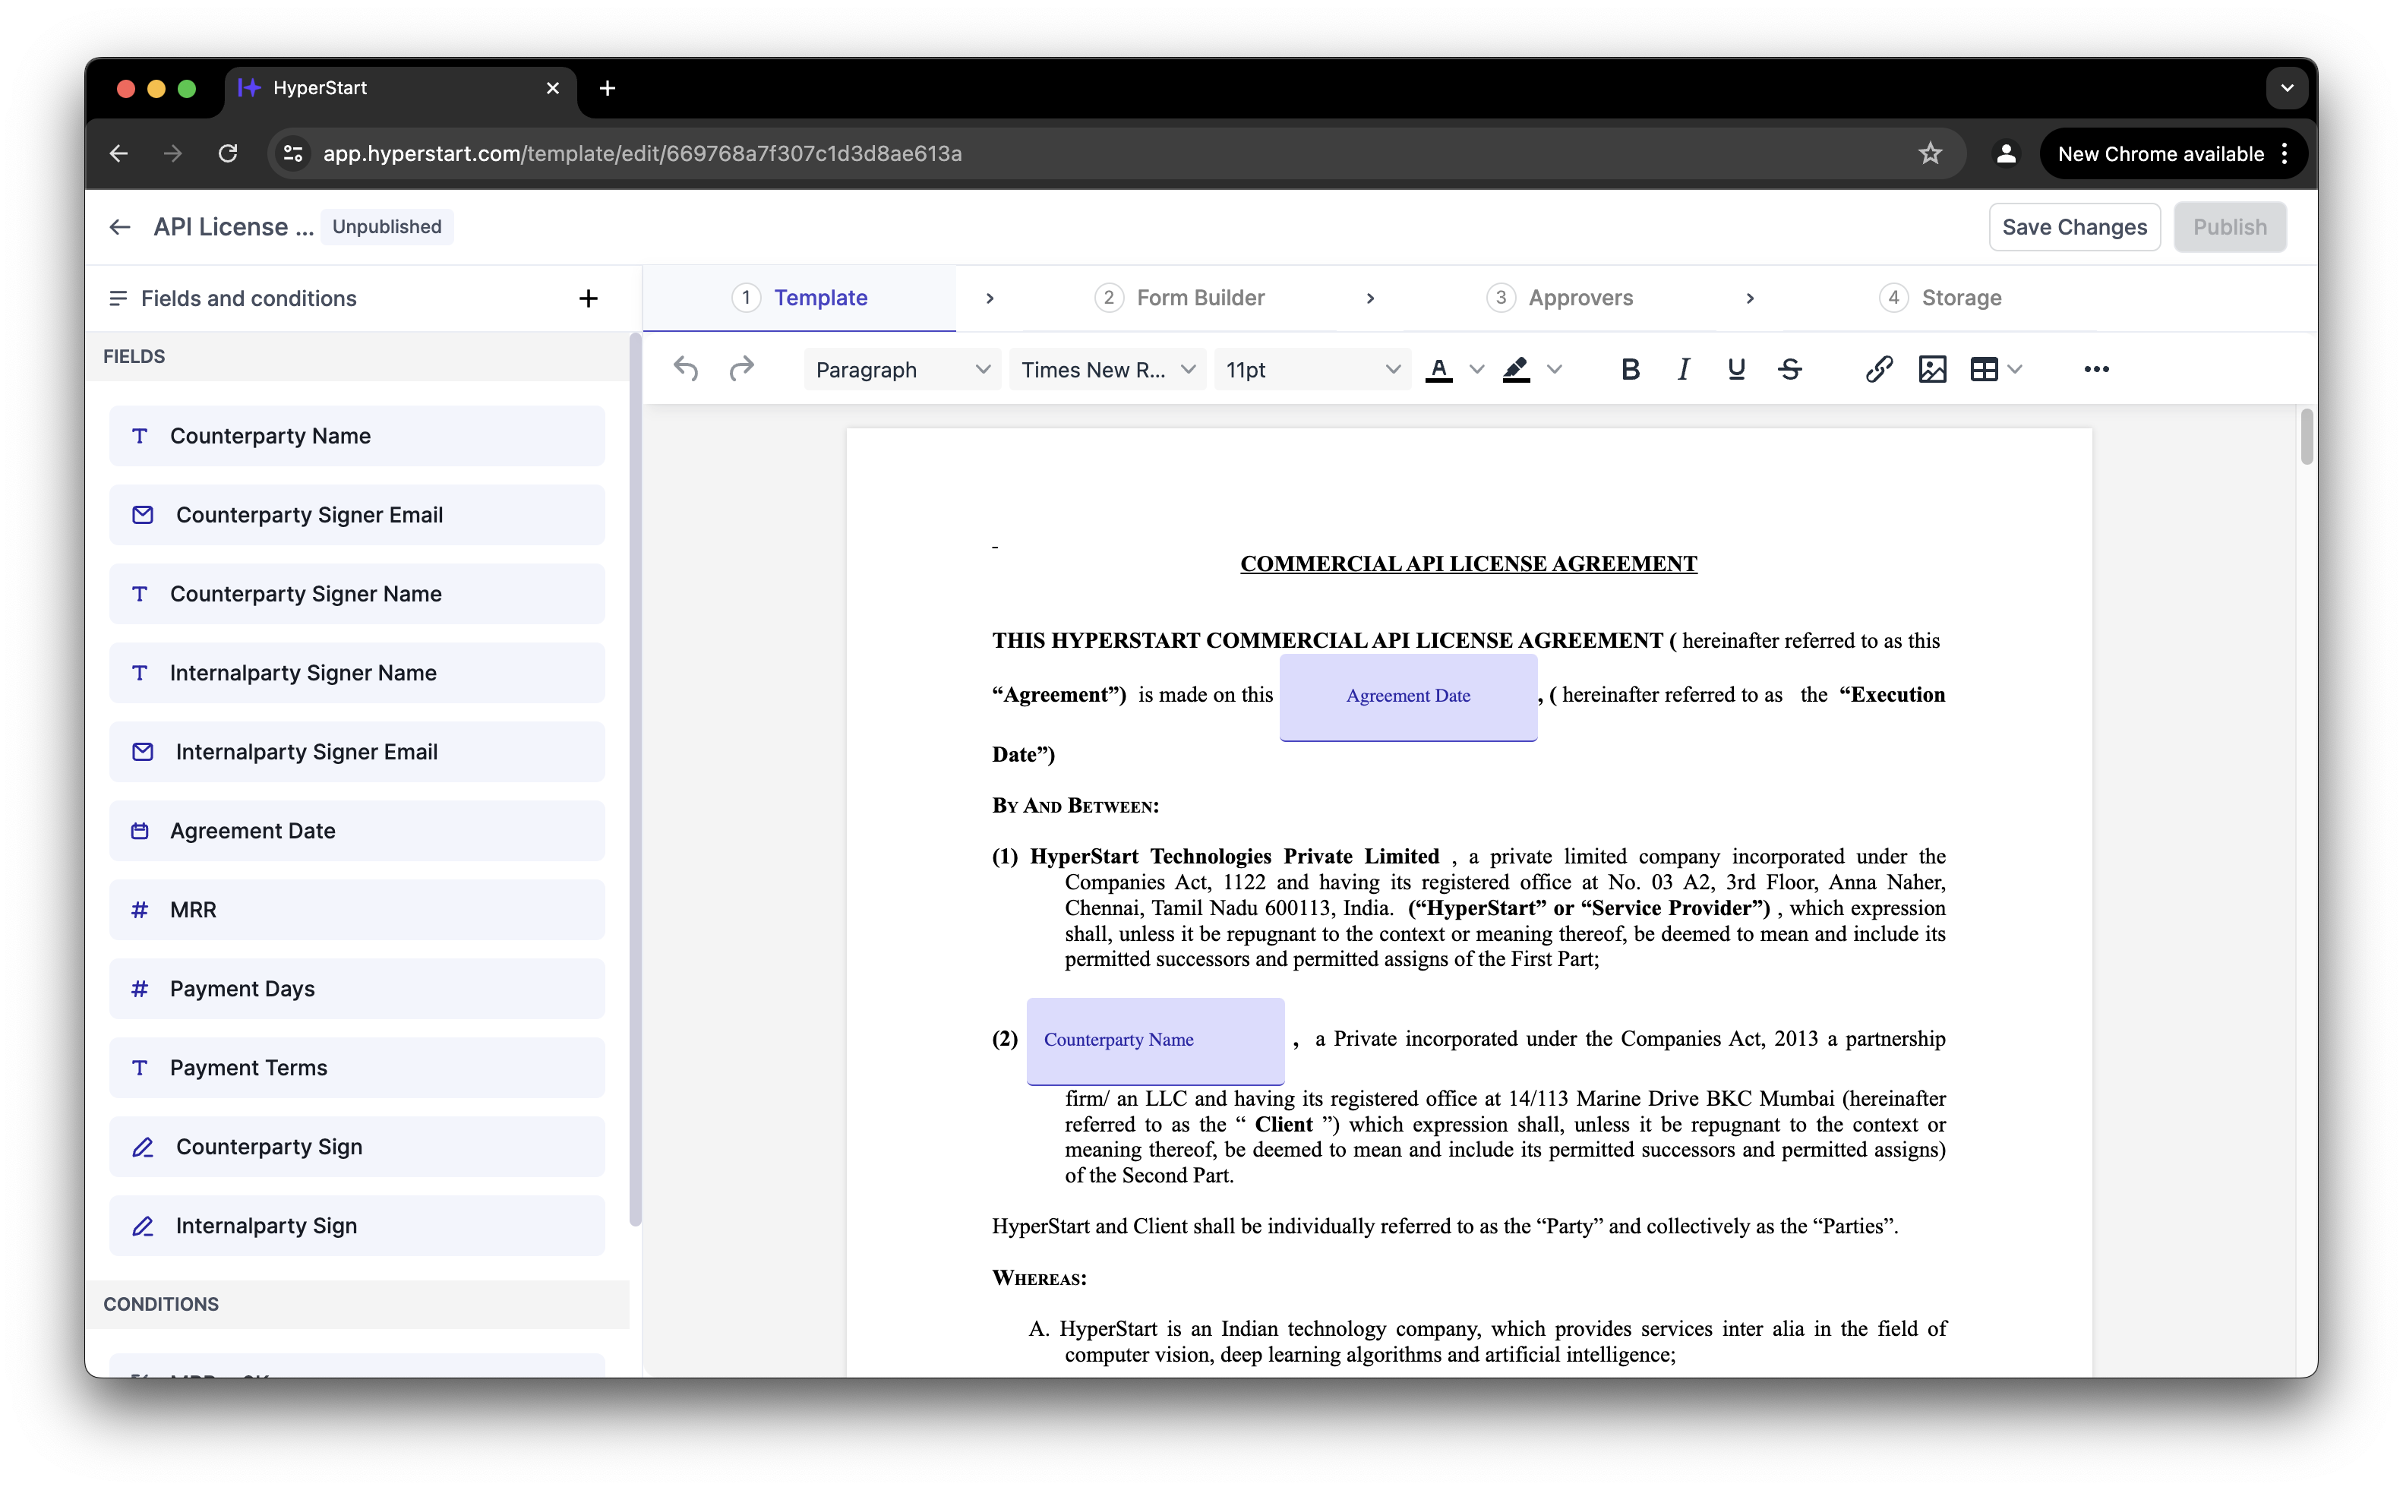Viewport: 2403px width, 1490px height.
Task: Insert a link with the link icon
Action: coord(1878,370)
